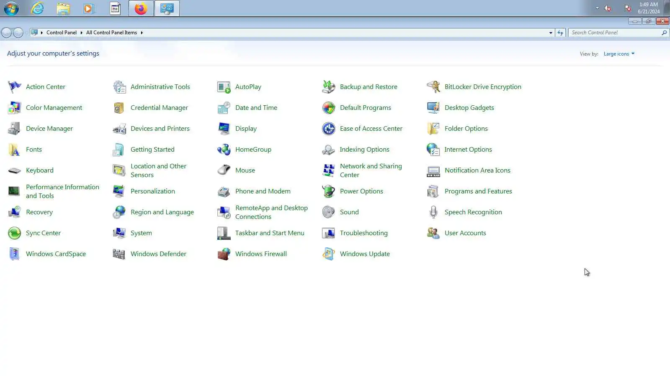Click the Control Panel breadcrumb segment
This screenshot has width=670, height=376.
point(62,33)
